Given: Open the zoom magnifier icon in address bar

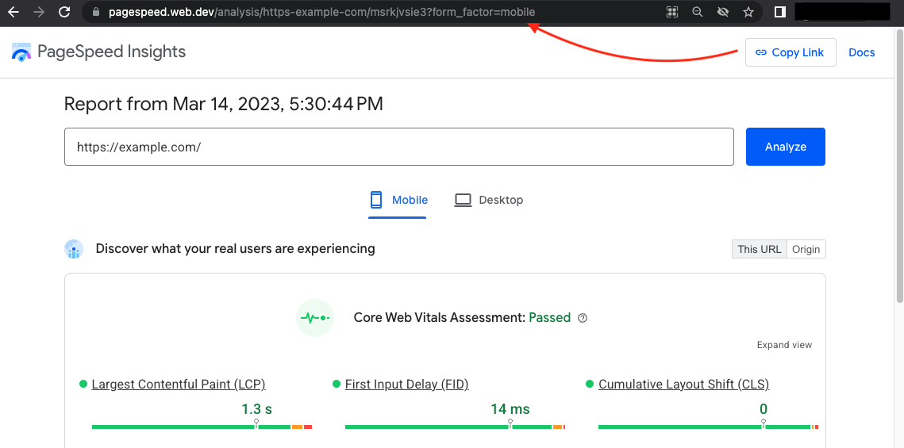Looking at the screenshot, I should point(698,12).
